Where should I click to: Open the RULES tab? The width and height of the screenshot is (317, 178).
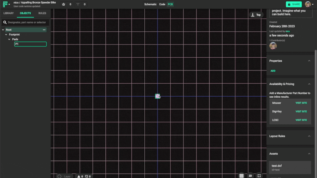click(x=42, y=13)
